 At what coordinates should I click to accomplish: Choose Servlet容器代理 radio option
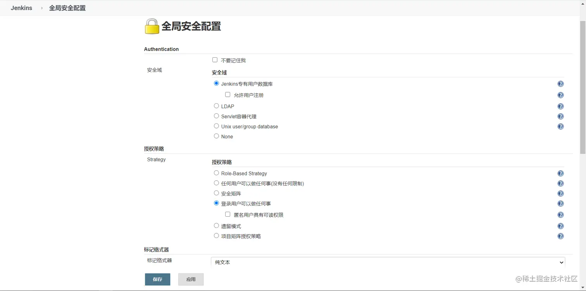[216, 116]
